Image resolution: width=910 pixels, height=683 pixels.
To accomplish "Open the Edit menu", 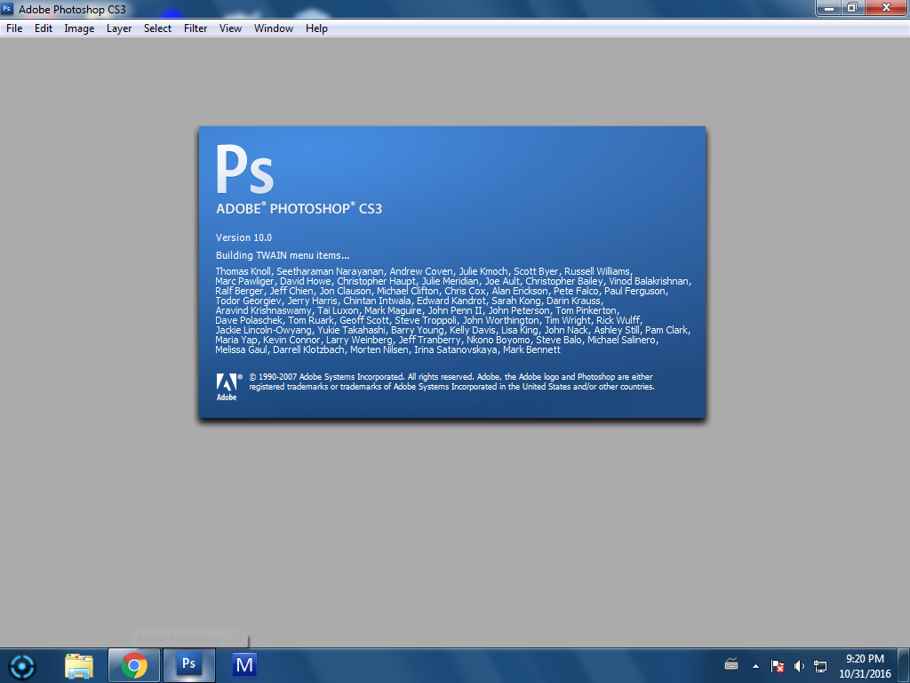I will [x=44, y=28].
